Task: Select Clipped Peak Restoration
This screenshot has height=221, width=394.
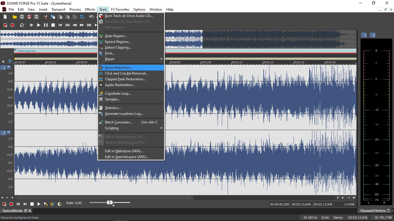Action: click(131, 79)
